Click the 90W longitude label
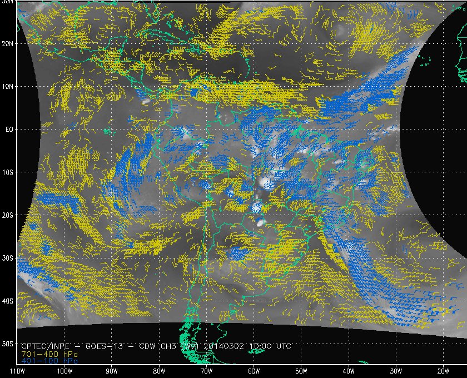The height and width of the screenshot is (378, 467). pos(112,371)
